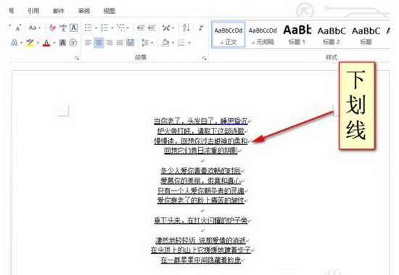This screenshot has width=399, height=275.
Task: Click the borders grid icon
Action: click(181, 43)
